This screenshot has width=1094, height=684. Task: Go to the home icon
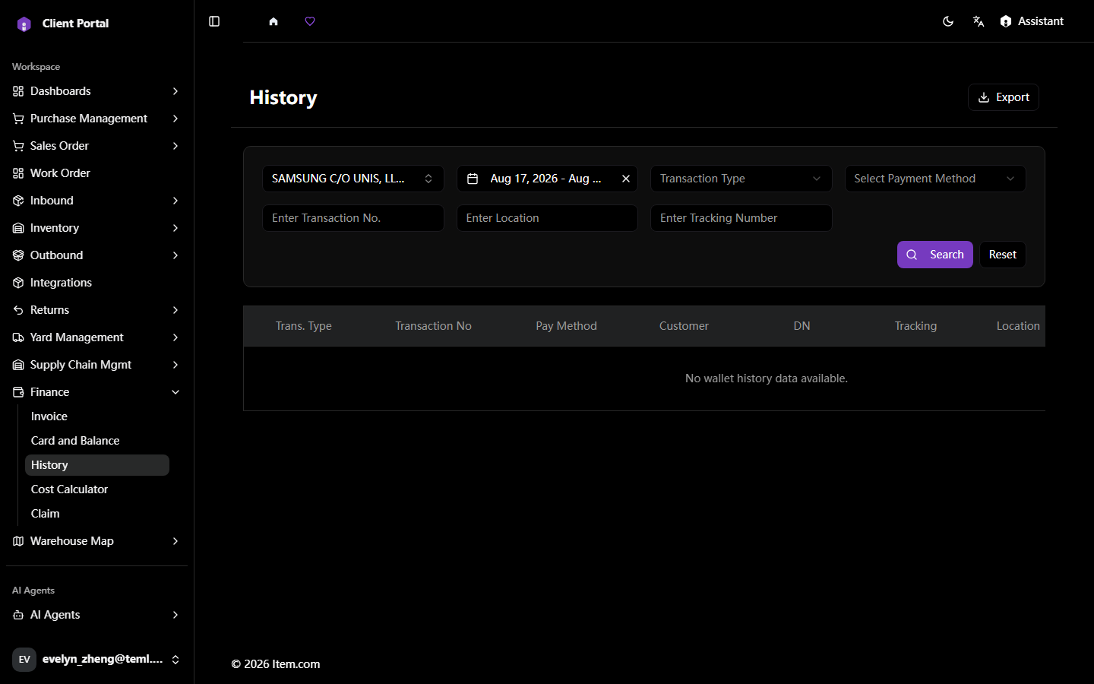(273, 21)
